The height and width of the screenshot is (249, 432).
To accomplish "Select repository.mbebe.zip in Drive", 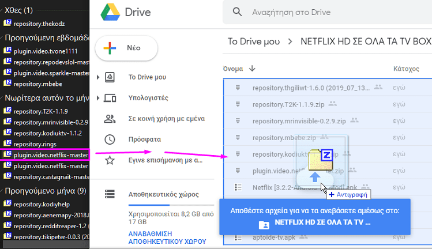I will [328, 137].
